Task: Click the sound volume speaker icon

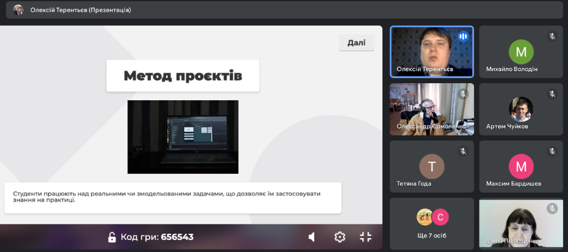Action: [x=312, y=237]
